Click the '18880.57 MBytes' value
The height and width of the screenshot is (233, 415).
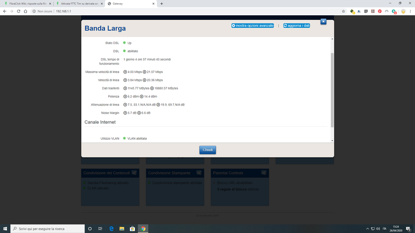click(x=166, y=88)
